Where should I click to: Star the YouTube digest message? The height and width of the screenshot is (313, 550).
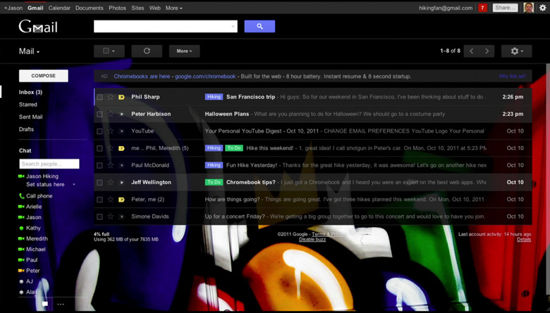coord(111,131)
